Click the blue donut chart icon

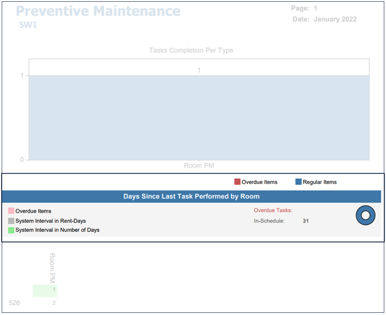point(365,215)
